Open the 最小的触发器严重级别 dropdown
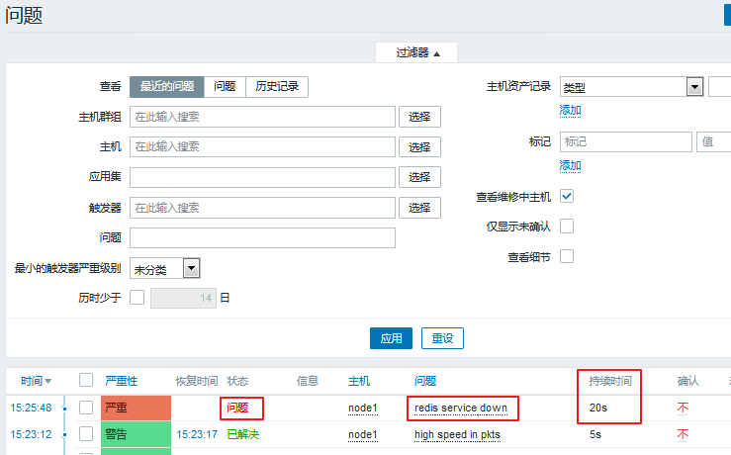This screenshot has height=455, width=731. tap(165, 268)
